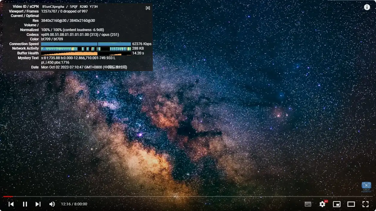Click the 12:16 / 8:00:00 time display
This screenshot has width=376, height=211.
tap(74, 204)
